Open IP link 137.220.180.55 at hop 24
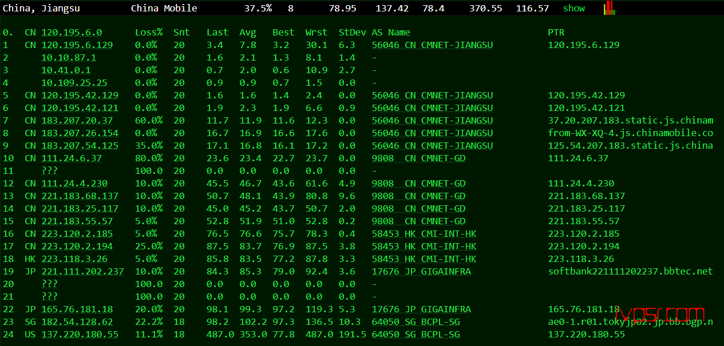 (80, 335)
